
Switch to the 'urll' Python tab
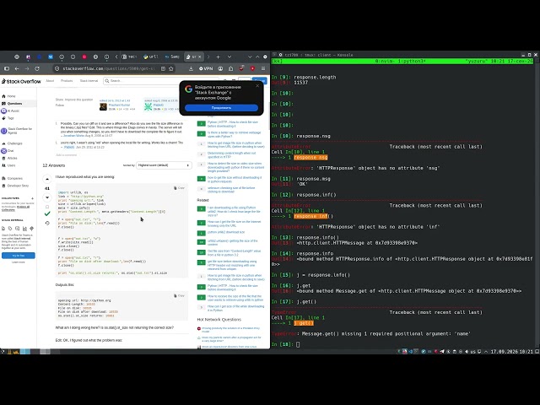coord(151,57)
